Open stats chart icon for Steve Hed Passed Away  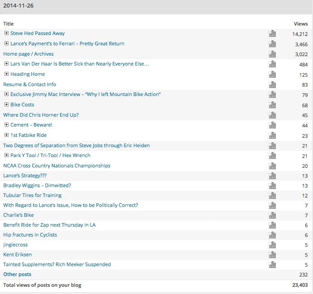[272, 34]
